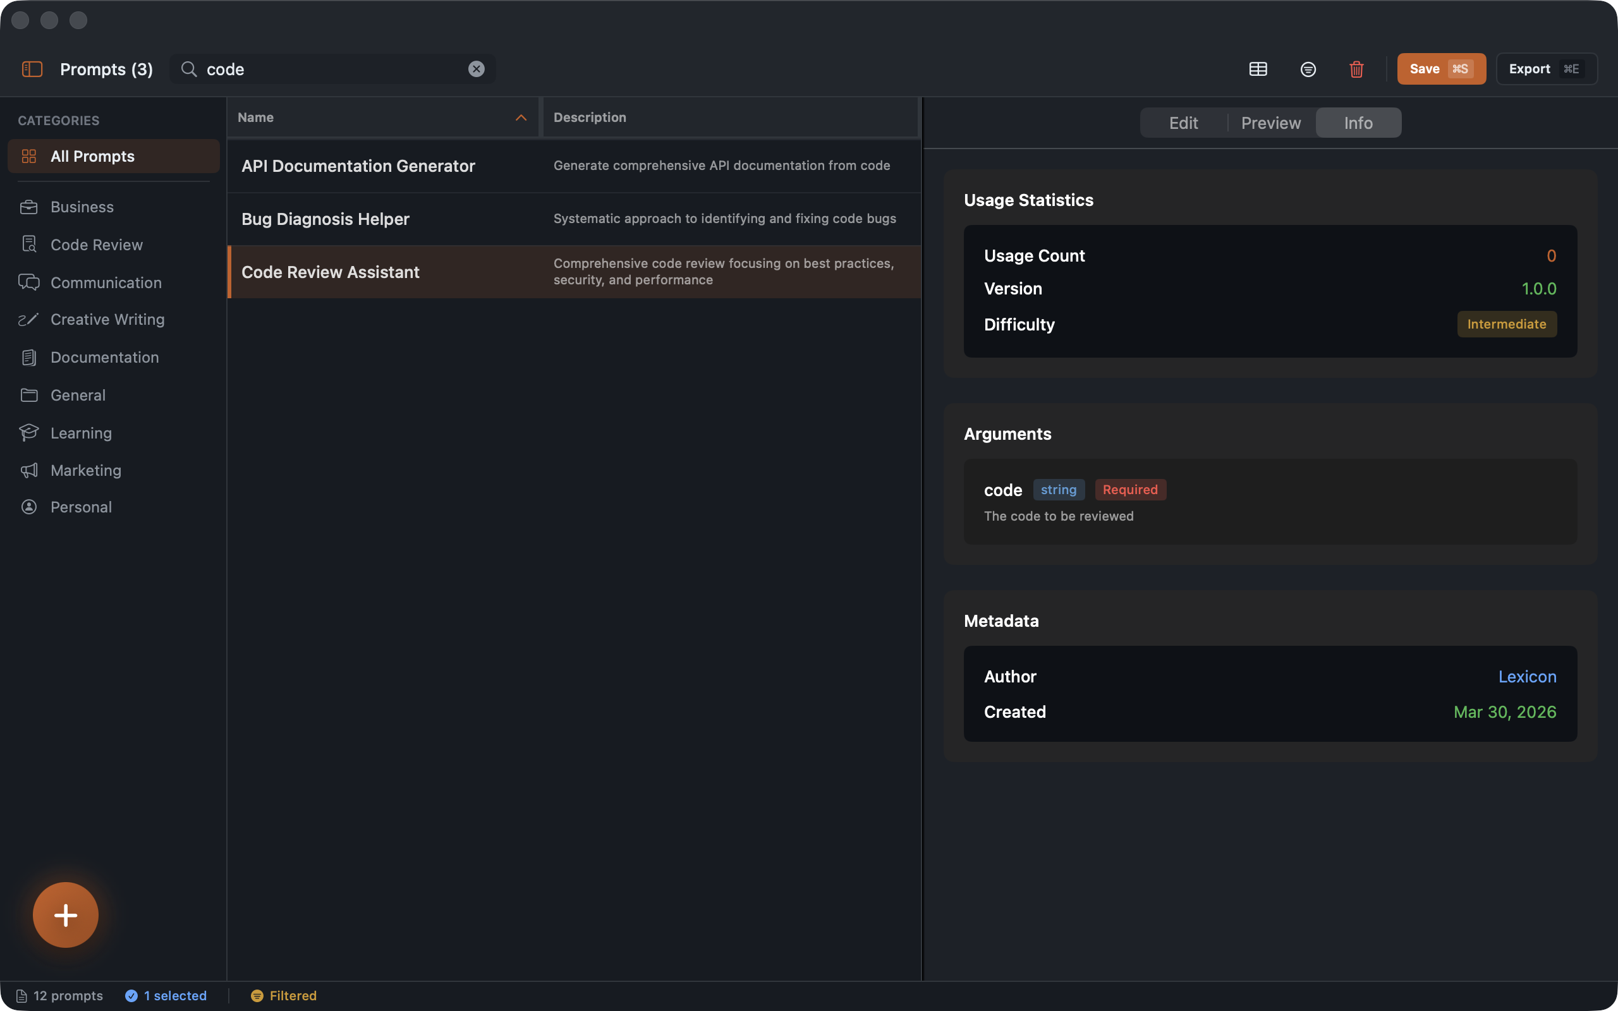Click the Version value 1.0.0

tap(1539, 289)
